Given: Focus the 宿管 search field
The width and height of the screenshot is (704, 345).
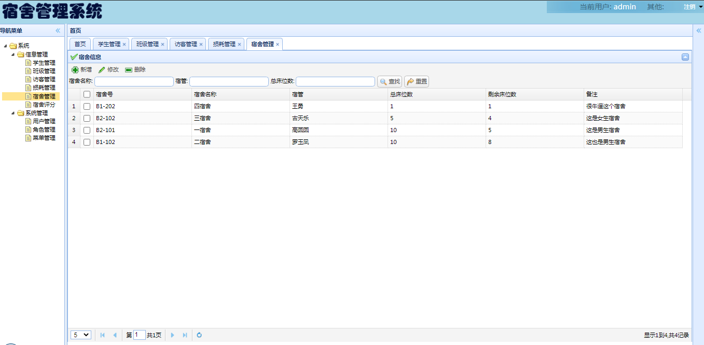Looking at the screenshot, I should click(229, 81).
